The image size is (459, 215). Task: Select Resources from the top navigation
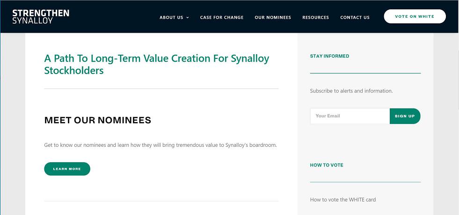pos(315,17)
